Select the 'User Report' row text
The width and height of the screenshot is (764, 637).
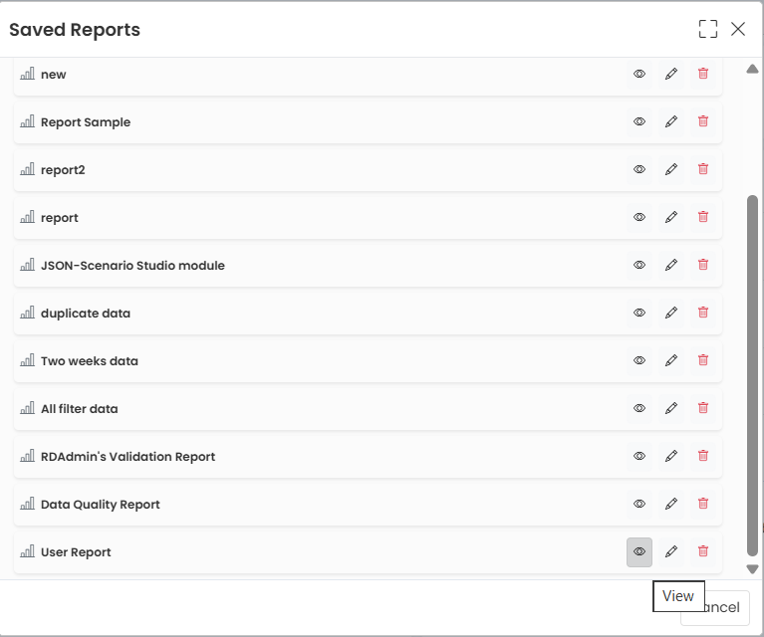(76, 551)
